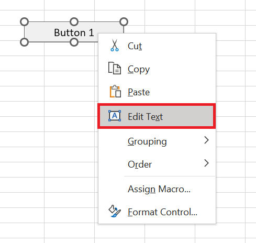
Task: Click the Format Control paintbrush icon
Action: click(x=115, y=211)
